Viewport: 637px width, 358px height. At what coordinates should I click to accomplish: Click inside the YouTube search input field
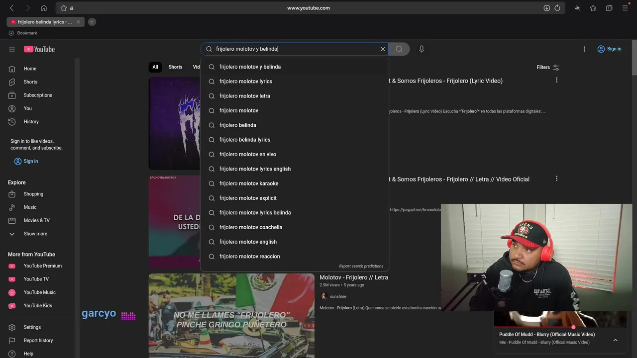[x=294, y=49]
